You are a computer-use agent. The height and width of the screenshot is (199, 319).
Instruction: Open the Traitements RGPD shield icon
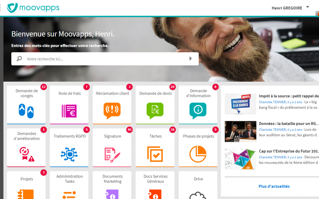pos(69,154)
